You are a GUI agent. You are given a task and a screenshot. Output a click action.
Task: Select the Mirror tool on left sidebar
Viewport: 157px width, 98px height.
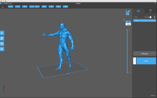pyautogui.click(x=2, y=49)
